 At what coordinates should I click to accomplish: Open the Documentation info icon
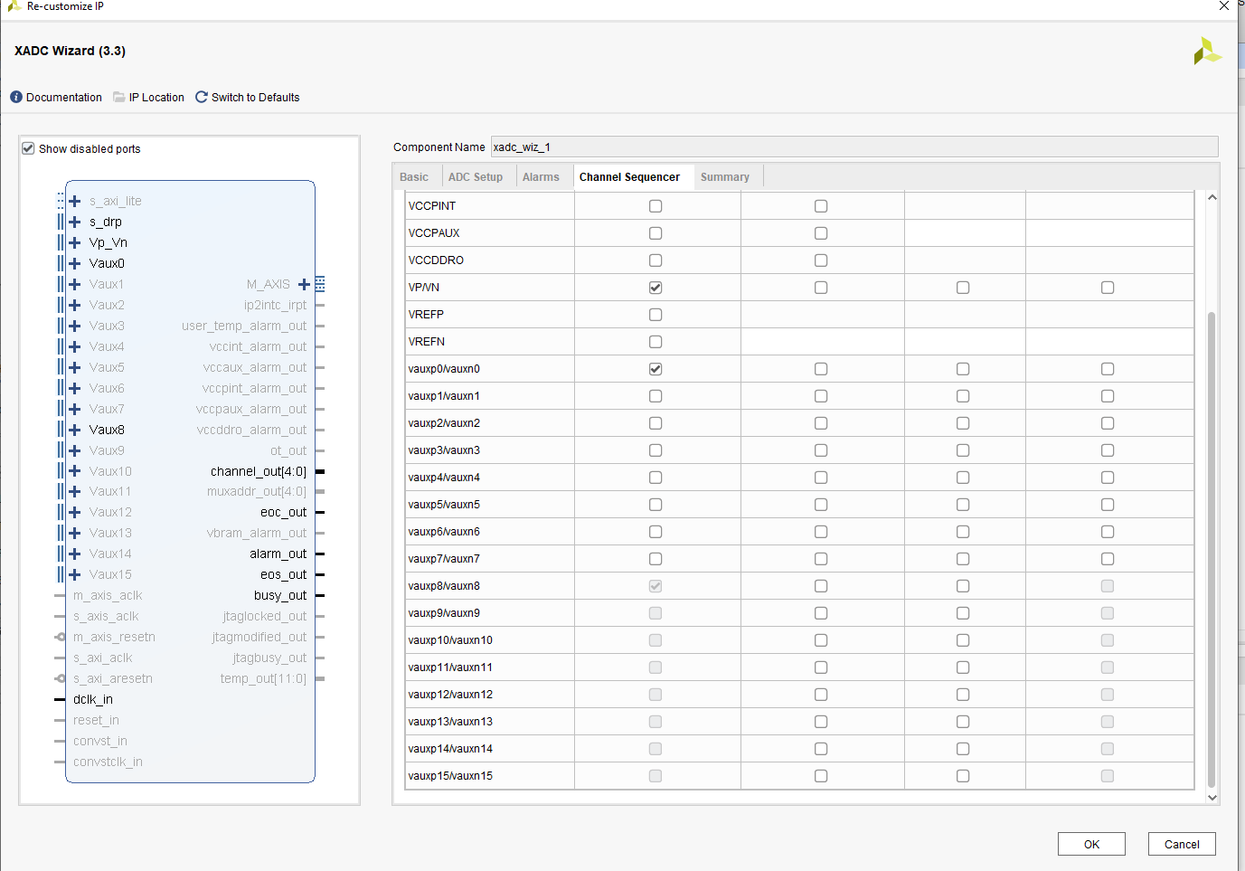(16, 97)
